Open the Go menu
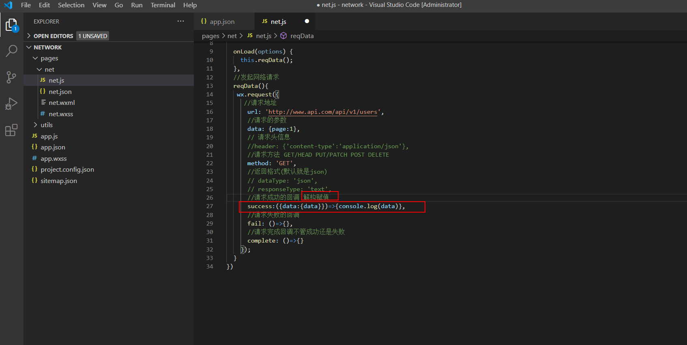 click(118, 5)
